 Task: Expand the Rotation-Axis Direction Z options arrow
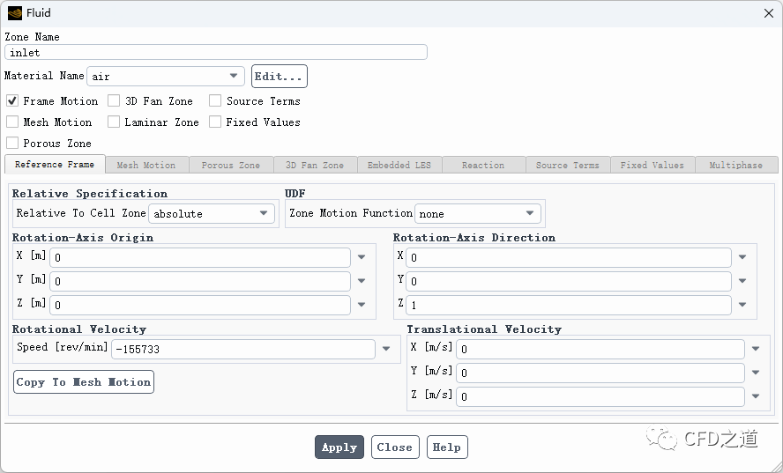[742, 305]
